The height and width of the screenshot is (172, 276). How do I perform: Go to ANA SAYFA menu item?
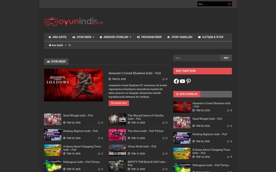point(58,37)
